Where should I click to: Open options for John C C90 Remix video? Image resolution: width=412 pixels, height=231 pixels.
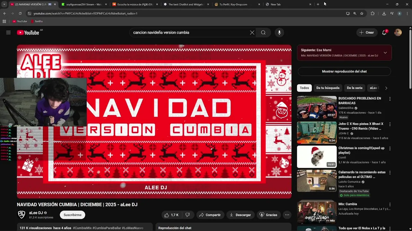pyautogui.click(x=390, y=124)
